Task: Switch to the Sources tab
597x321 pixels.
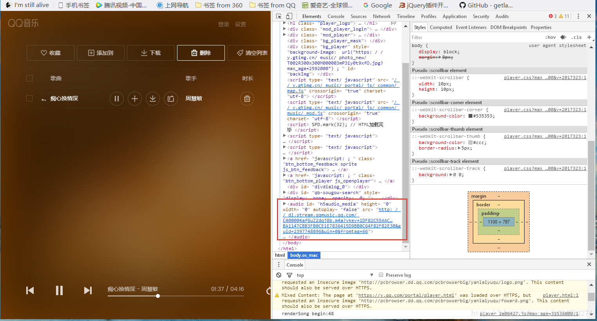Action: pyautogui.click(x=358, y=16)
